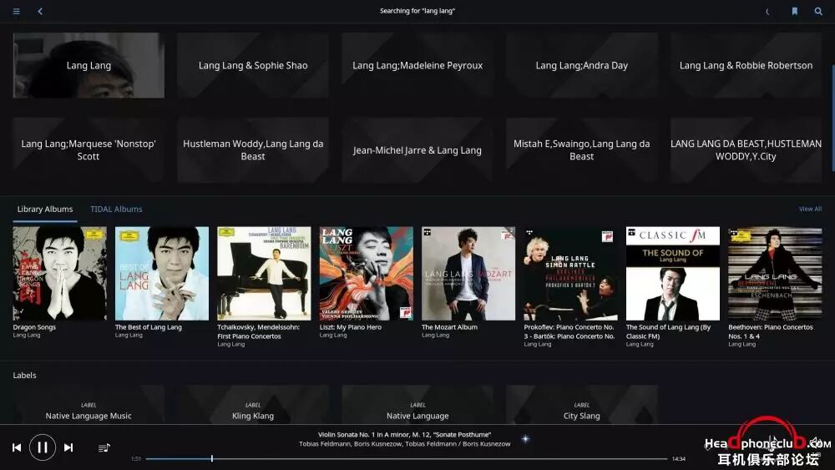The width and height of the screenshot is (835, 470).
Task: Open the Native Language Music label tile
Action: (x=89, y=405)
